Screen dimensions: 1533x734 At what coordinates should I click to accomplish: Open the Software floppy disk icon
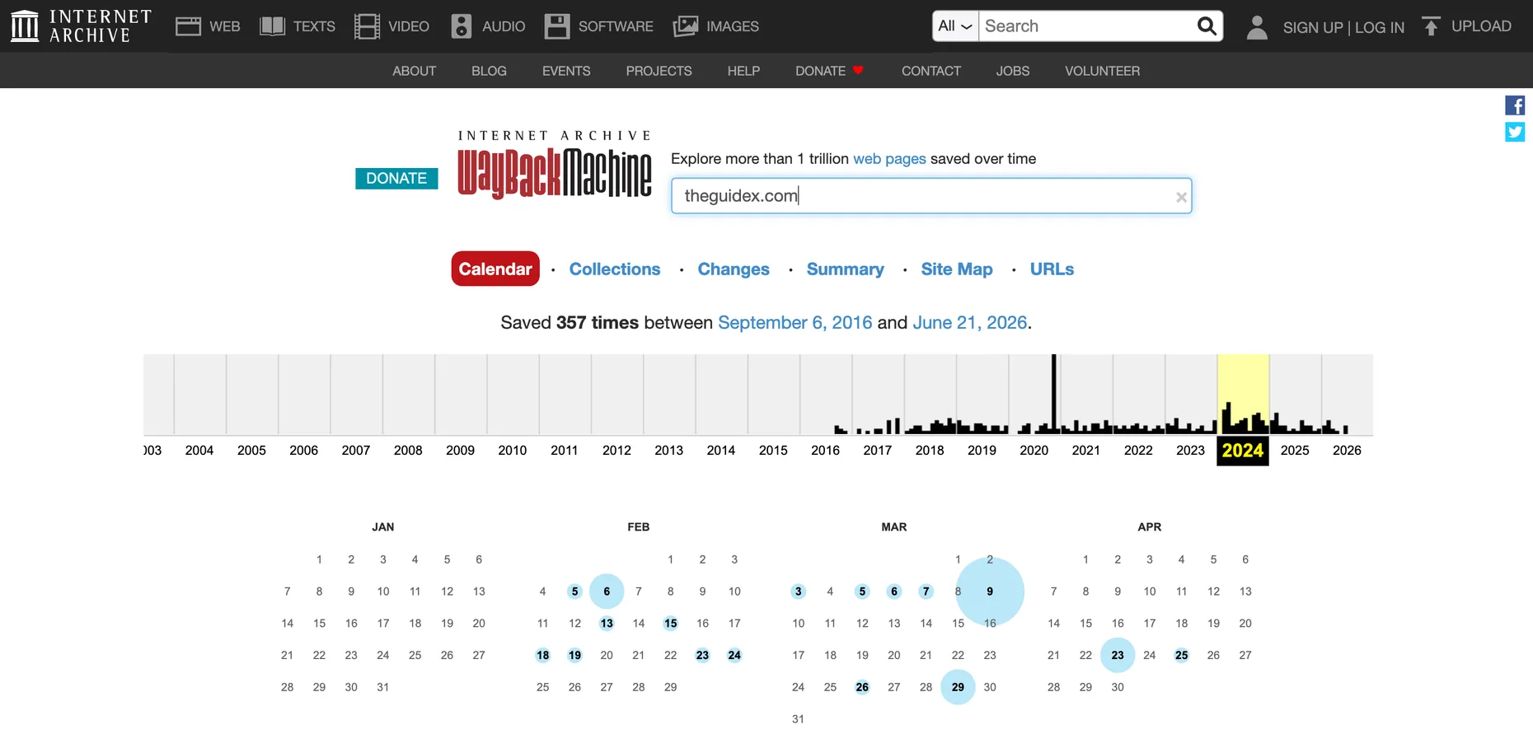pyautogui.click(x=557, y=26)
